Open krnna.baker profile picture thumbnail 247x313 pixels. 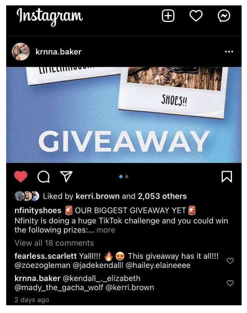pos(21,52)
